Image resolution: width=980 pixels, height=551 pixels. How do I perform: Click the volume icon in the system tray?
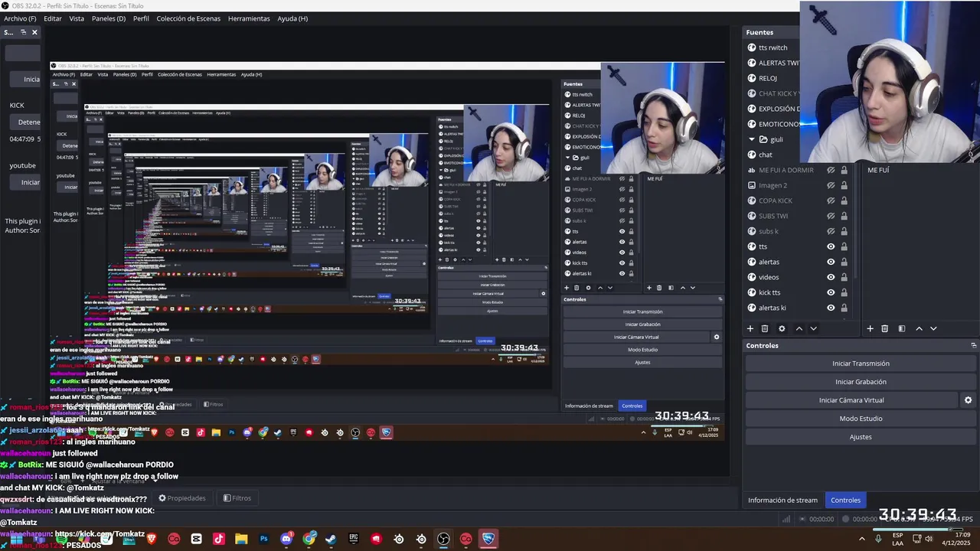click(929, 539)
